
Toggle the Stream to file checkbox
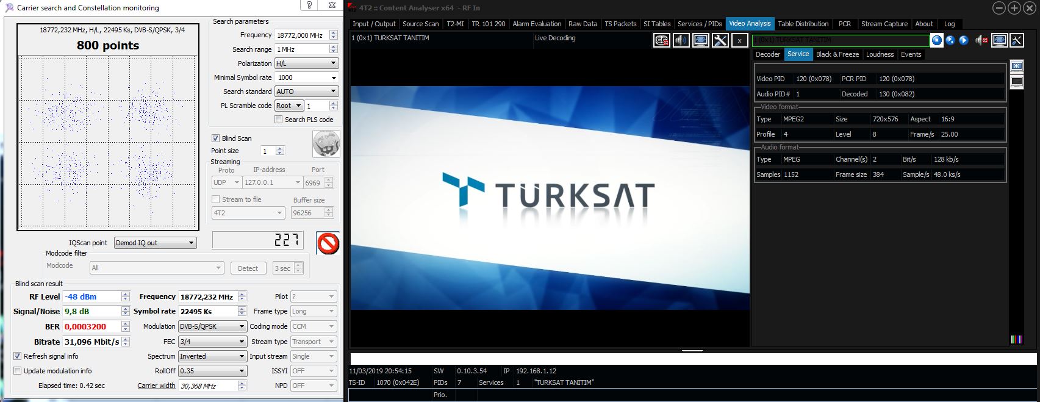coord(215,199)
